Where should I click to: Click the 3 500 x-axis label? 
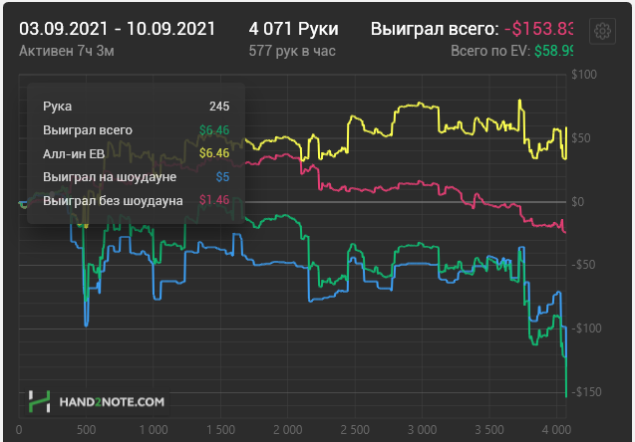tap(489, 429)
